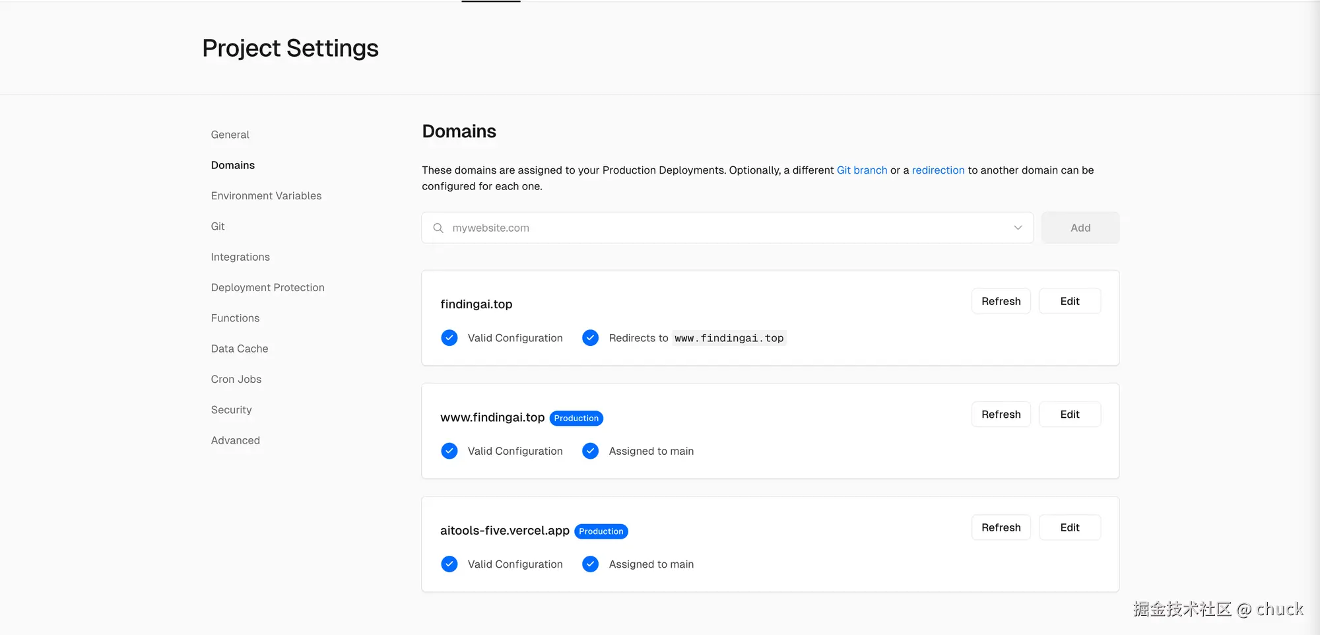Edit the aitools-five.vercel.app domain
The height and width of the screenshot is (635, 1320).
(x=1069, y=528)
